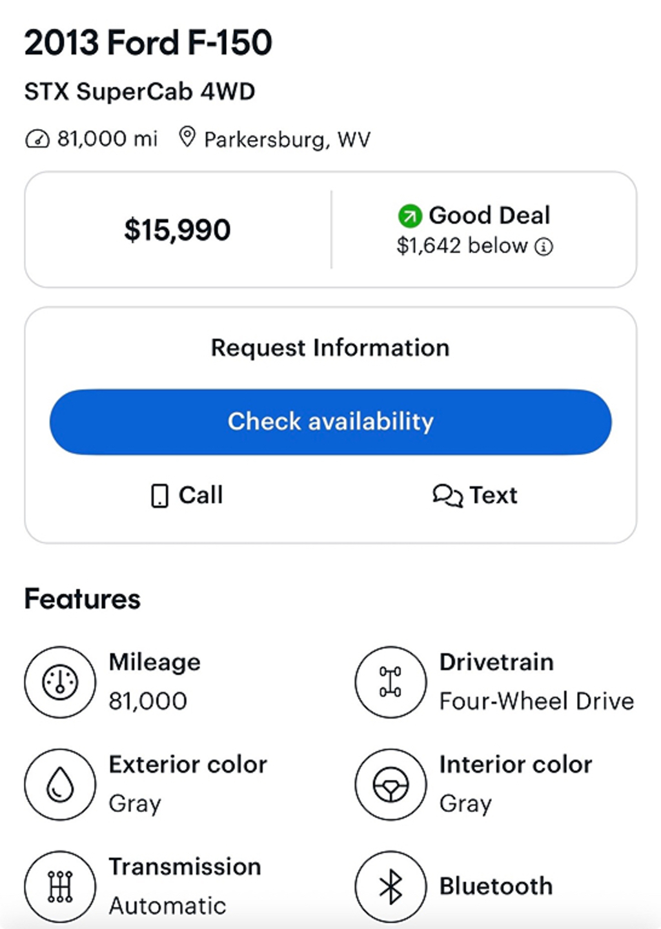Click the Request Information heading
Image resolution: width=661 pixels, height=929 pixels.
point(330,348)
